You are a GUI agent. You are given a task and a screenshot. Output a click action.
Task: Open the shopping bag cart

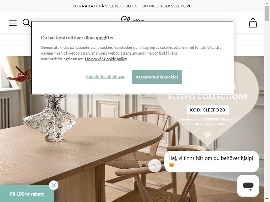point(253,23)
